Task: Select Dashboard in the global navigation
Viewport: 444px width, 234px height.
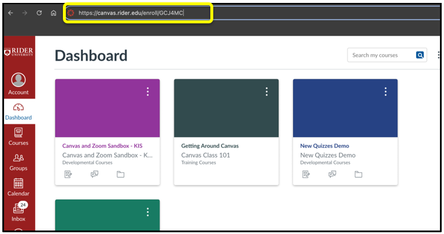Action: tap(19, 112)
